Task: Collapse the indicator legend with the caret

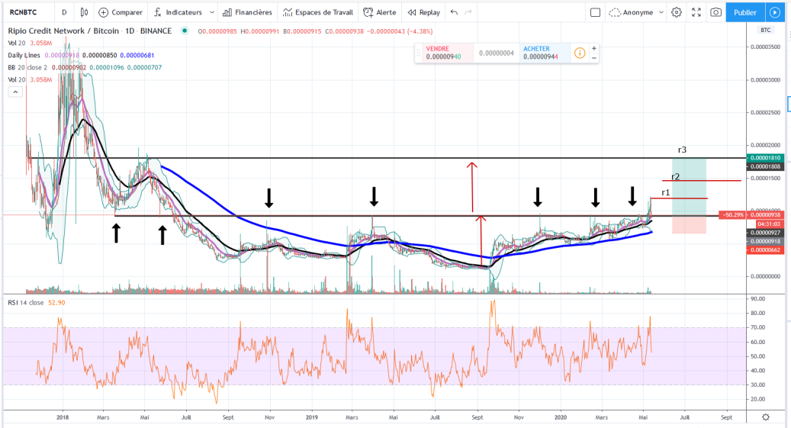Action: [x=15, y=92]
